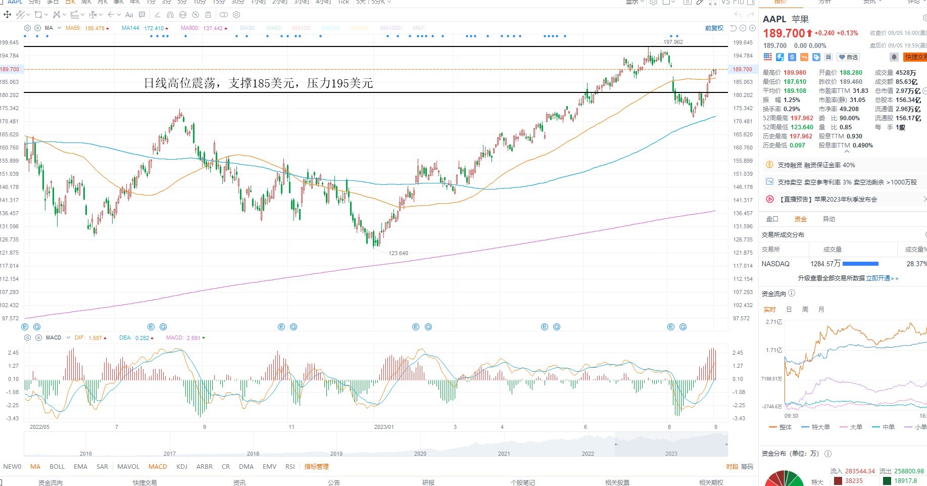Close the MACD indicator panel
Image resolution: width=927 pixels, height=486 pixels.
[38, 337]
